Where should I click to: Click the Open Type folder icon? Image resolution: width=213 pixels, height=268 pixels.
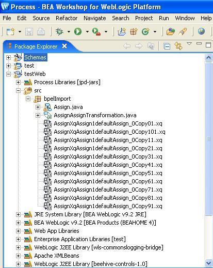(x=171, y=31)
